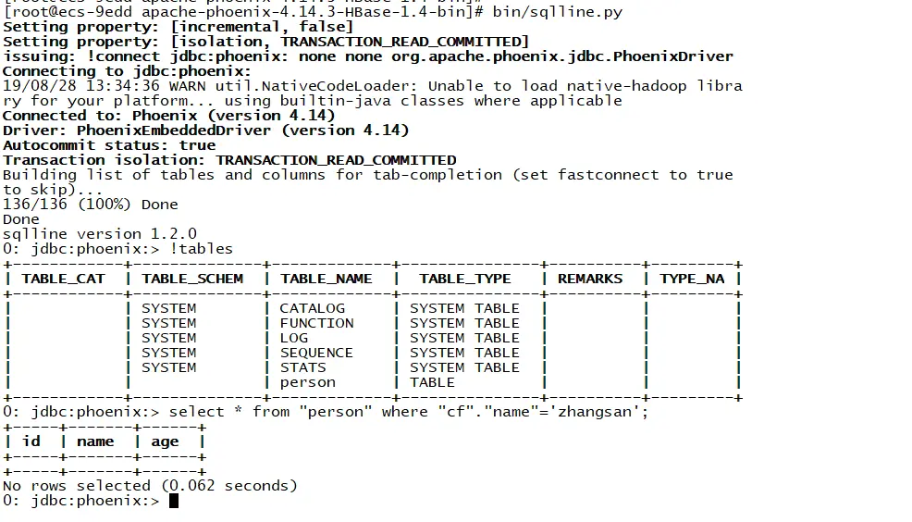
Task: Select the CATALOG table name cell
Action: point(313,308)
